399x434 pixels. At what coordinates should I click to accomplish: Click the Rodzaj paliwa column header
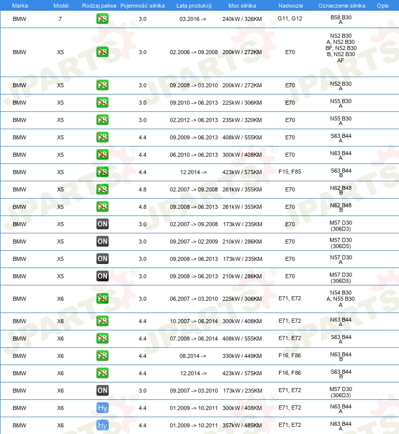coord(99,6)
